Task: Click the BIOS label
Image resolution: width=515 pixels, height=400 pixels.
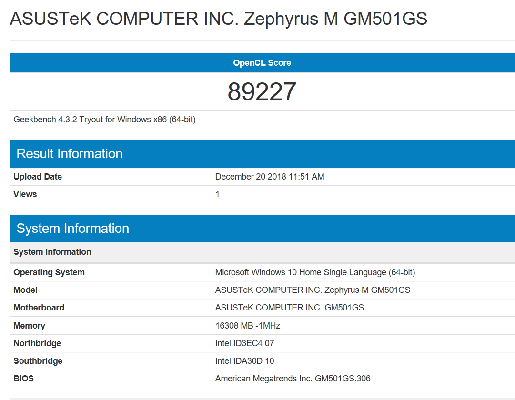Action: (23, 379)
